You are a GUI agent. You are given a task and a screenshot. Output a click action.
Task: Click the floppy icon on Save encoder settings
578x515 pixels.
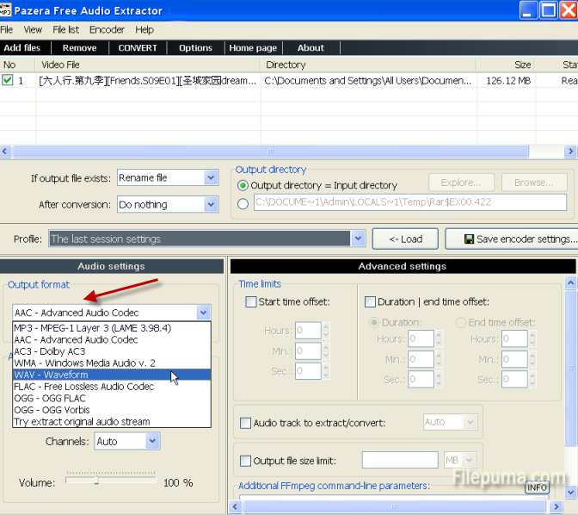470,239
